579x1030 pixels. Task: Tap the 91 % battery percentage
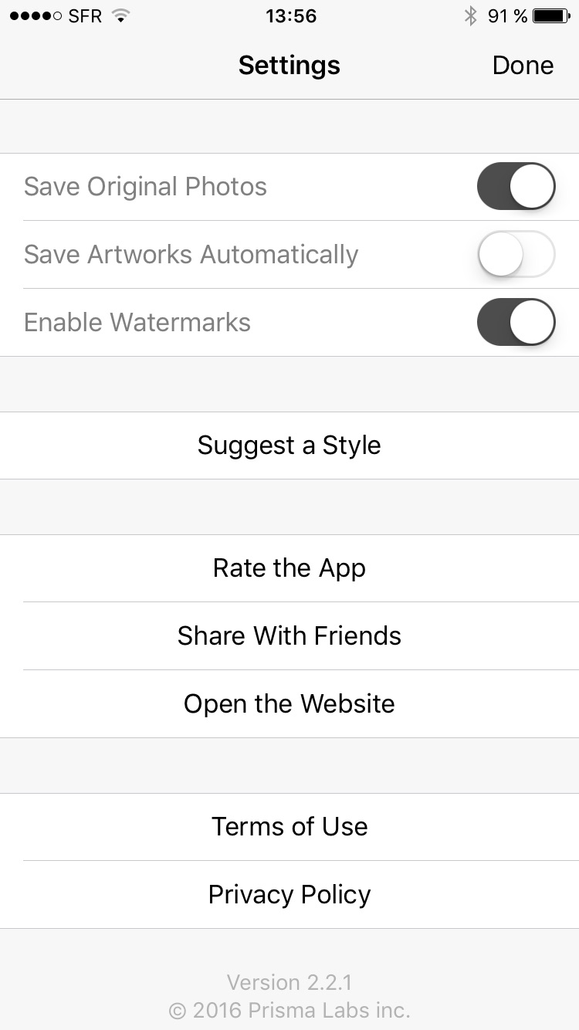[x=507, y=15]
